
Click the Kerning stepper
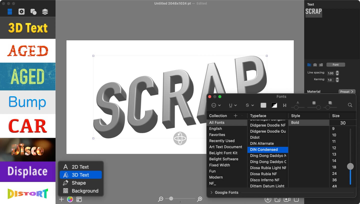(337, 80)
